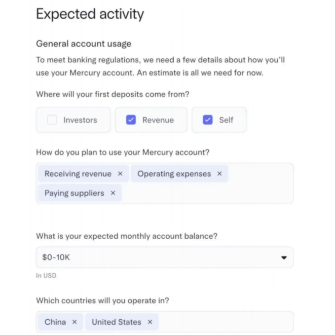The image size is (335, 335).
Task: Remove the Receiving revenue tag
Action: pyautogui.click(x=120, y=174)
